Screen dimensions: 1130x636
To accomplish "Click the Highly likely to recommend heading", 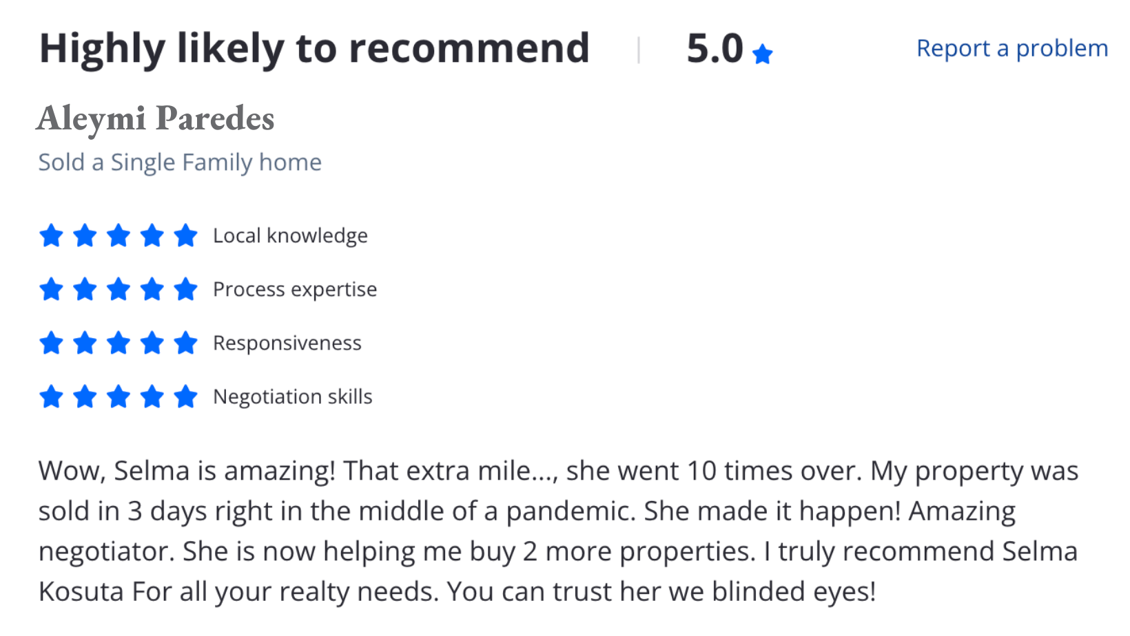I will coord(314,48).
